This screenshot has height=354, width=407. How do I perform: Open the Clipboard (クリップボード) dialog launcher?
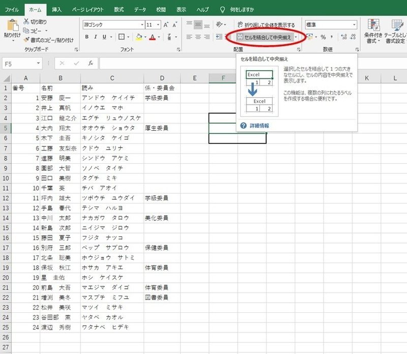point(76,49)
